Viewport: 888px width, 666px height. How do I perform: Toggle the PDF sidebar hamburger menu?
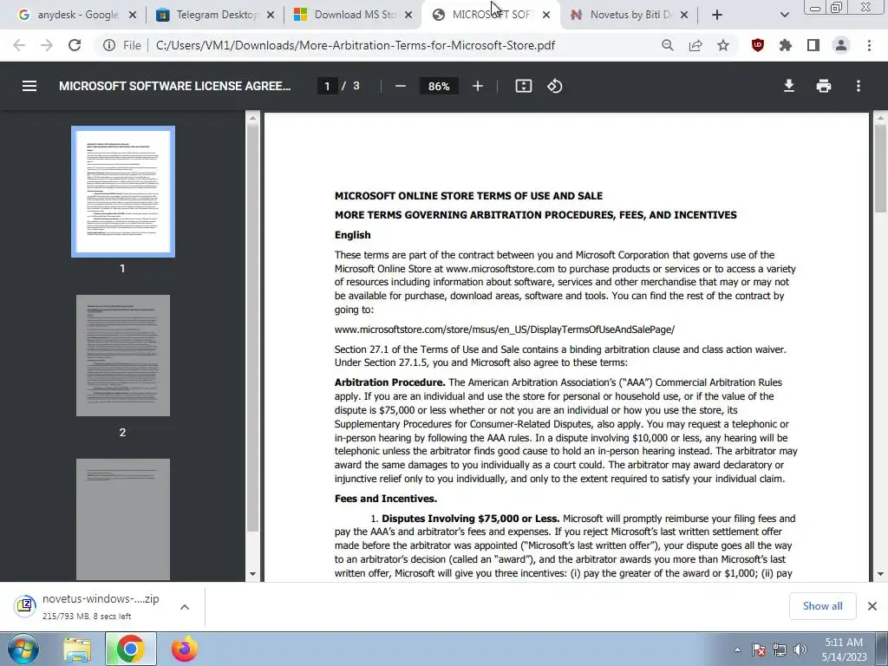pos(29,86)
